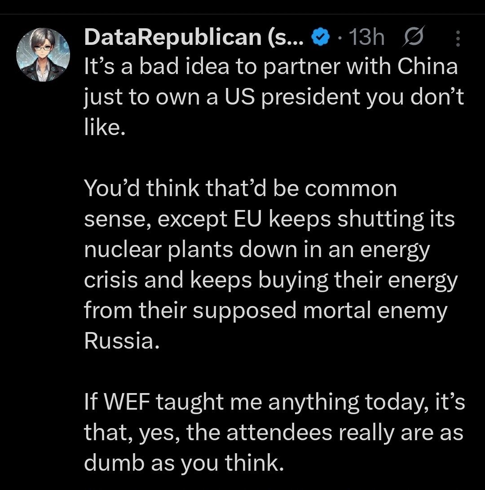485x490 pixels.
Task: Tap "supposed" in the second paragraph
Action: click(245, 311)
